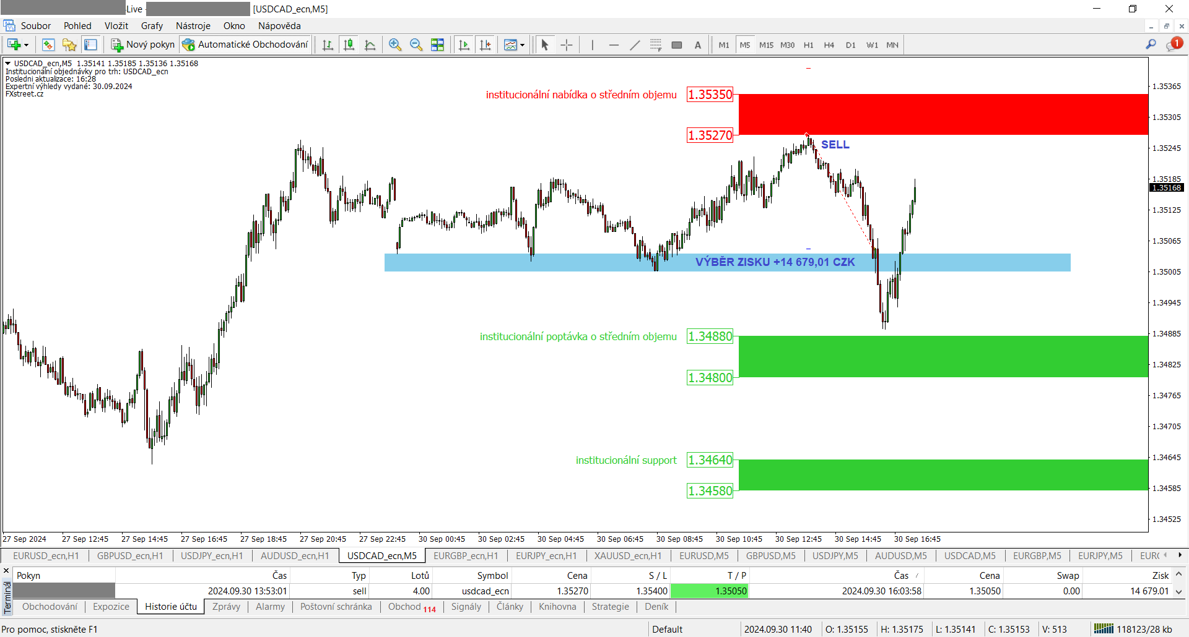Toggle the Terminal panel toolbar icon

point(90,45)
